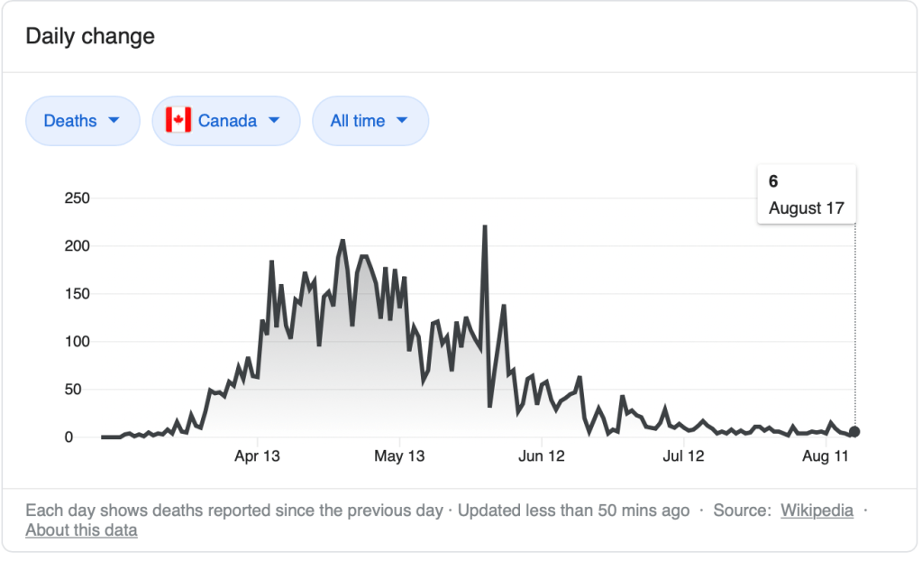Image resolution: width=922 pixels, height=561 pixels.
Task: Click the August 17 data point dot
Action: (854, 432)
